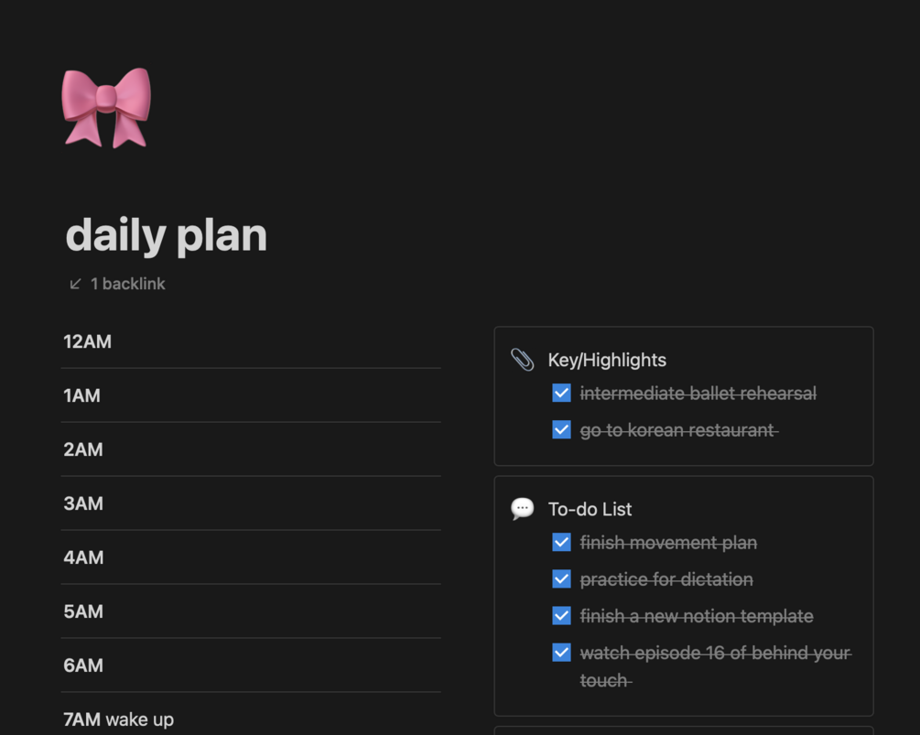This screenshot has height=735, width=920.
Task: Click the 3AM time slot text
Action: pos(83,503)
